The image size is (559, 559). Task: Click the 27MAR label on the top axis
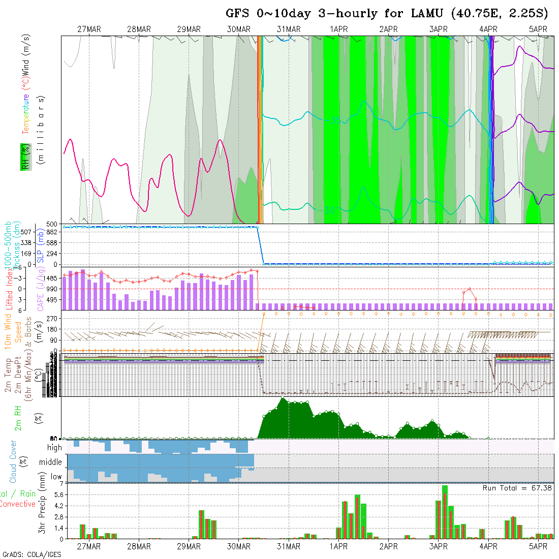tap(89, 29)
